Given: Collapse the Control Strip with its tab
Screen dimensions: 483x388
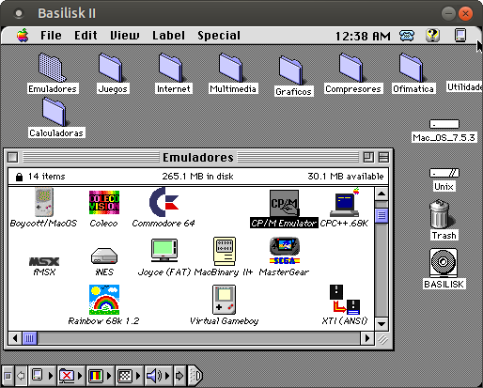Looking at the screenshot, I should [195, 375].
